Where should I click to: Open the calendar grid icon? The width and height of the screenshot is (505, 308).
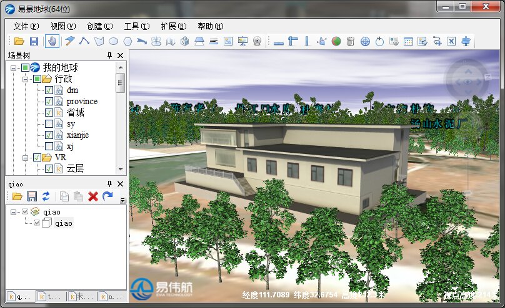point(408,41)
